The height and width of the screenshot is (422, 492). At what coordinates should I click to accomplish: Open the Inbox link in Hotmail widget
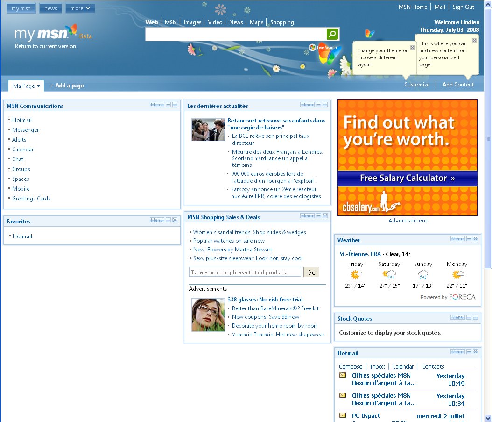pos(378,366)
